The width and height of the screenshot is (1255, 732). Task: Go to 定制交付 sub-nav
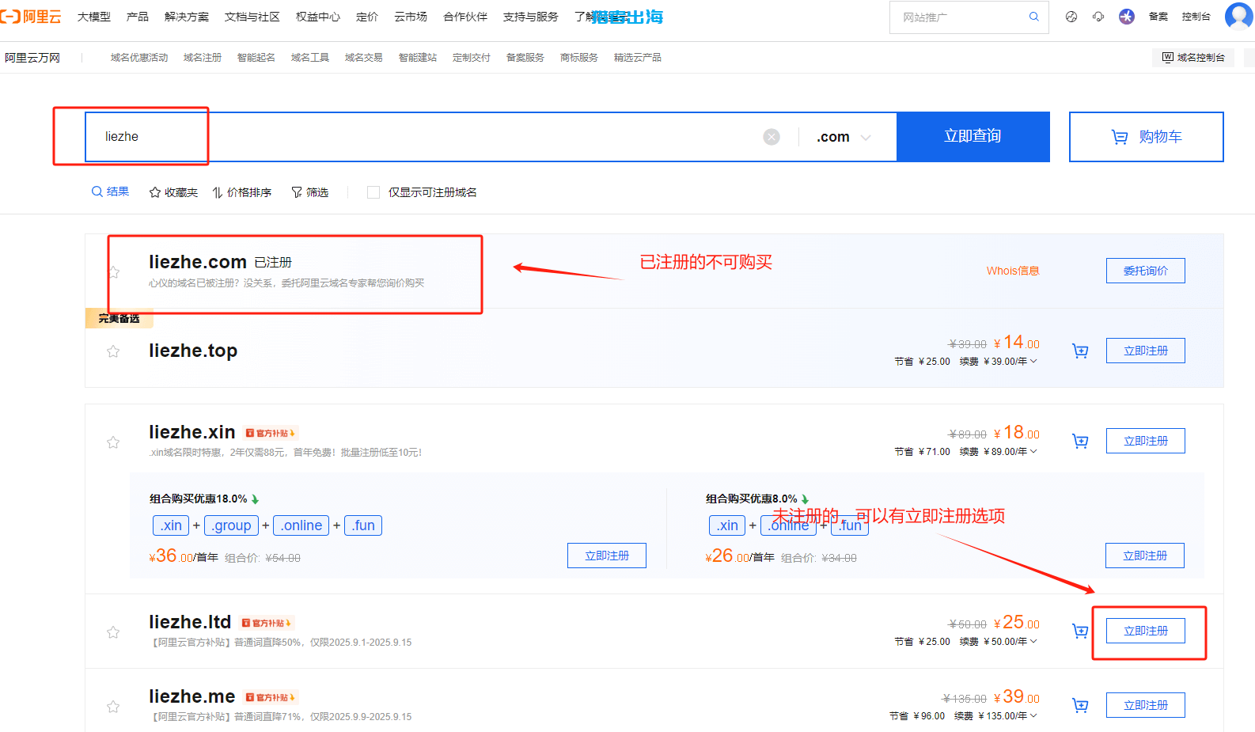tap(472, 58)
